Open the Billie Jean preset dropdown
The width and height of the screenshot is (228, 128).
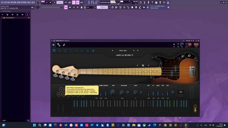(x=138, y=50)
